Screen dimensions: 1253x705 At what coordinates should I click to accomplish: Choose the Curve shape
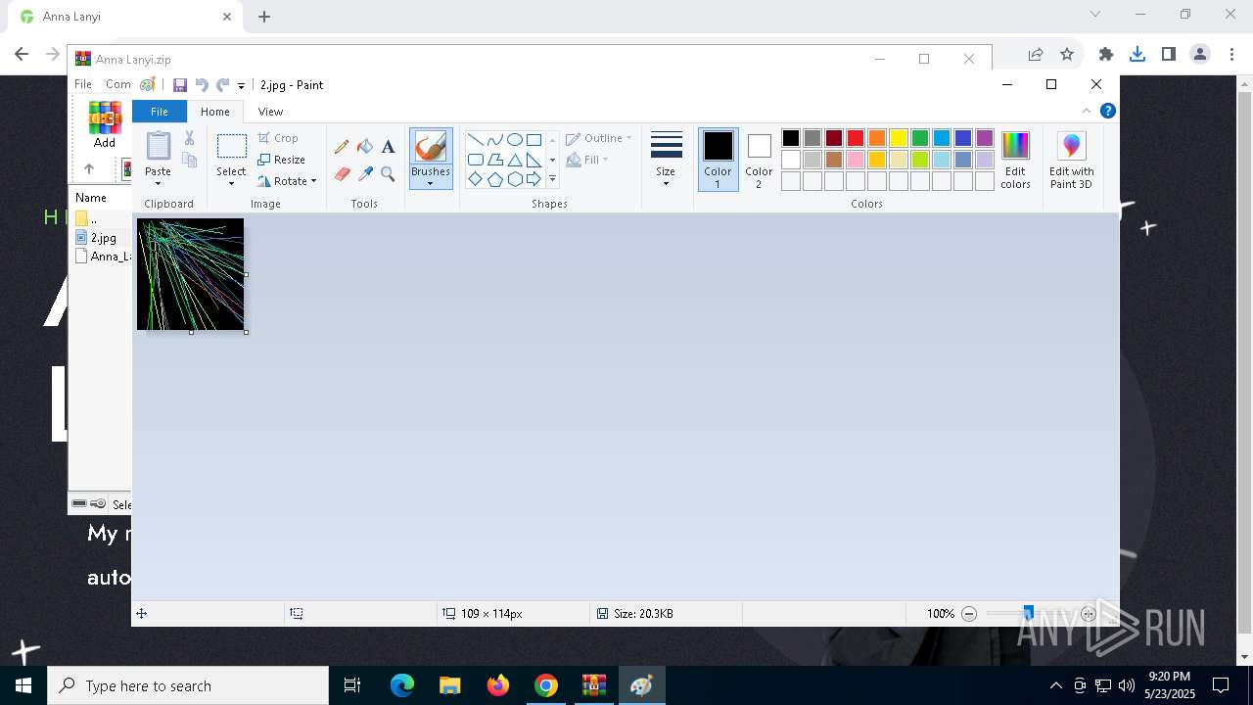[x=495, y=140]
